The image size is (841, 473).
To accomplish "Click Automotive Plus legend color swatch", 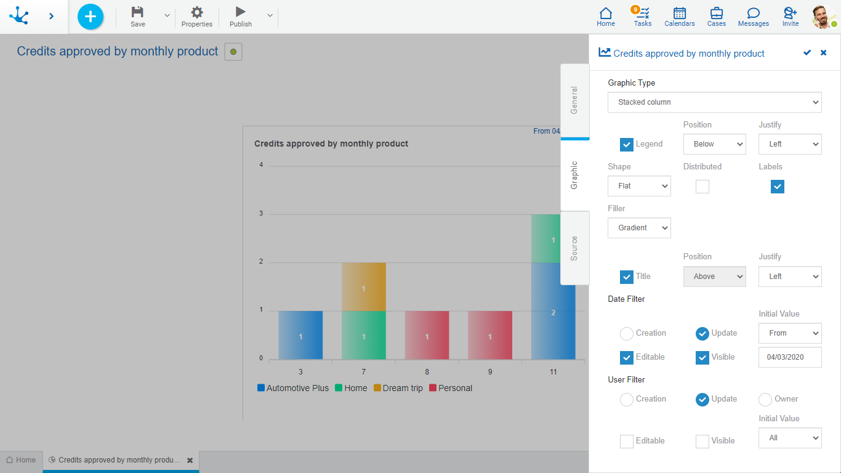I will tap(261, 388).
